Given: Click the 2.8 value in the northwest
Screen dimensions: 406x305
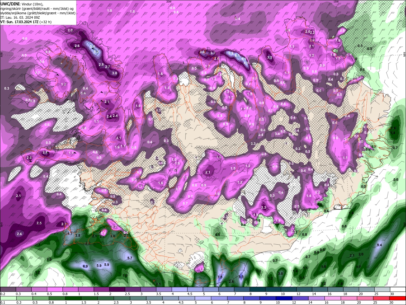Looking at the screenshot, I should coord(101,64).
